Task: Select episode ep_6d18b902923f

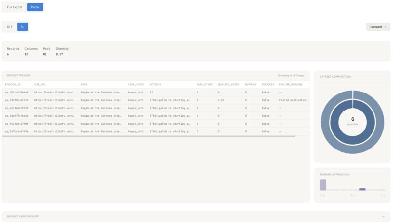Action: [x=17, y=108]
